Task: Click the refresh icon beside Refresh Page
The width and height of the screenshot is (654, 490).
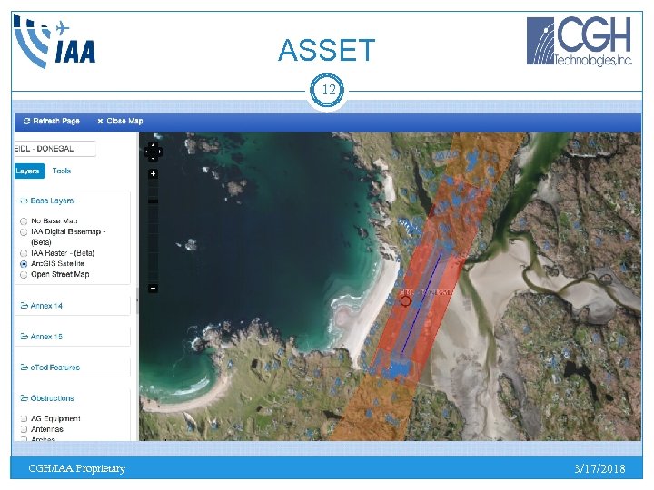Action: point(26,121)
